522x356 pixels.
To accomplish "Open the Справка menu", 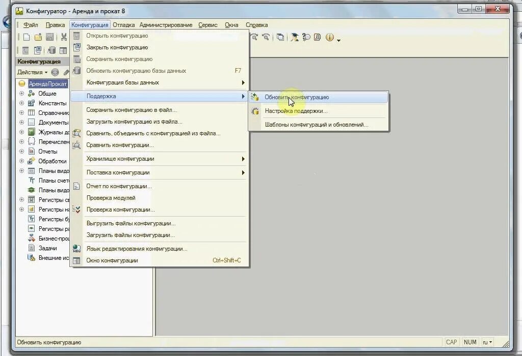I will tap(257, 25).
